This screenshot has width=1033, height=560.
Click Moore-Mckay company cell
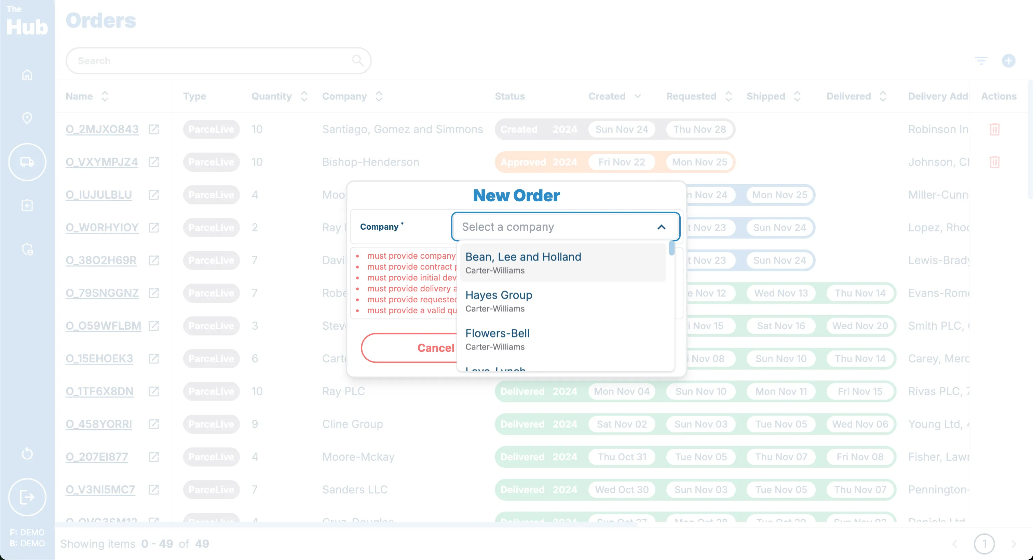click(358, 457)
